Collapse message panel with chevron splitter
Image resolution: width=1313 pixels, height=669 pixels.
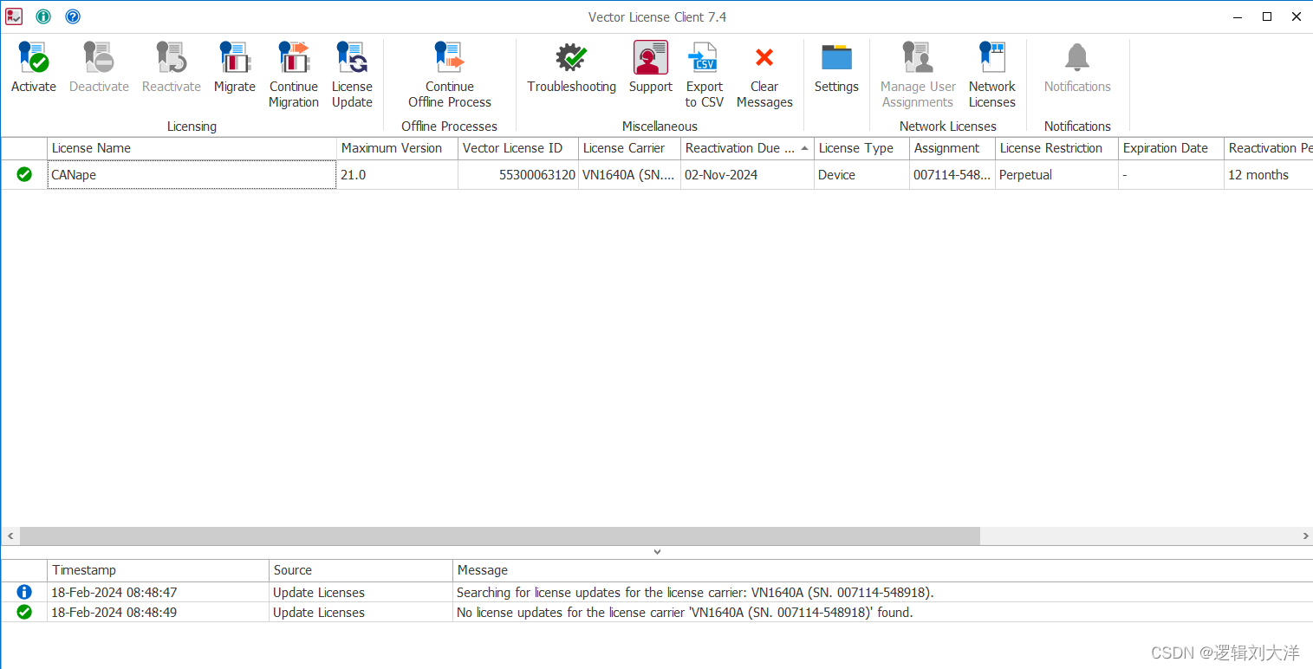pos(657,552)
